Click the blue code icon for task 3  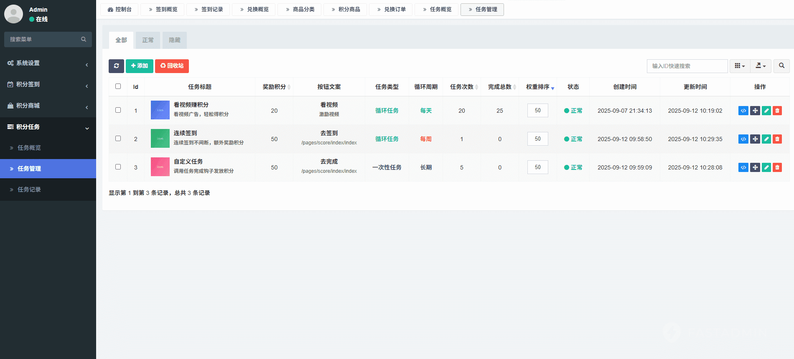[x=743, y=167]
